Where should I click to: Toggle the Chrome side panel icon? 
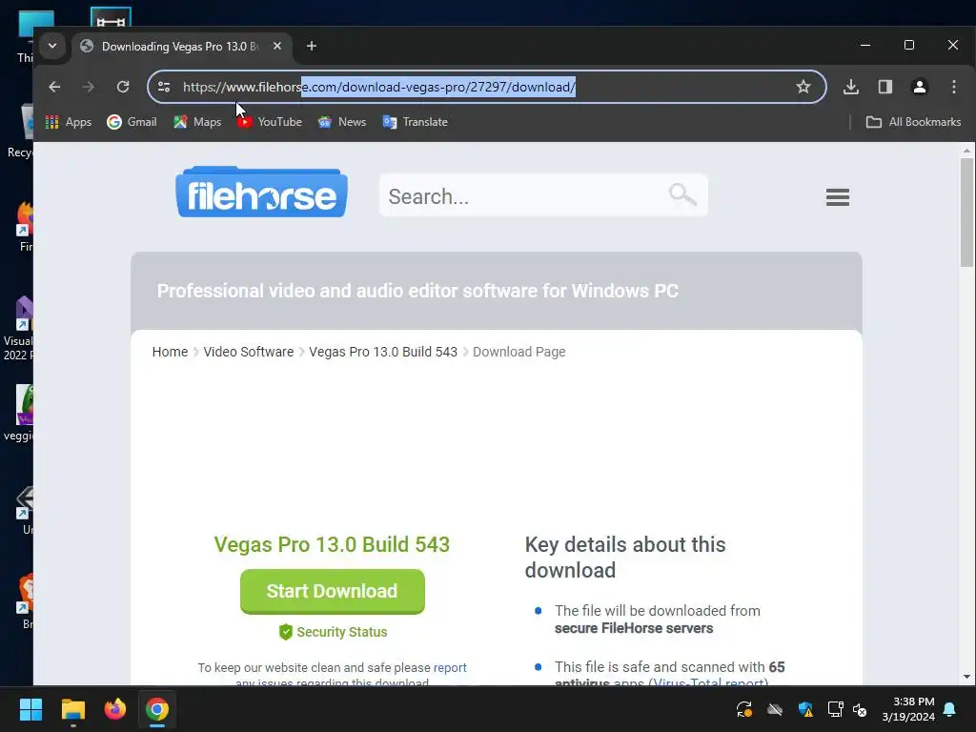pos(885,87)
